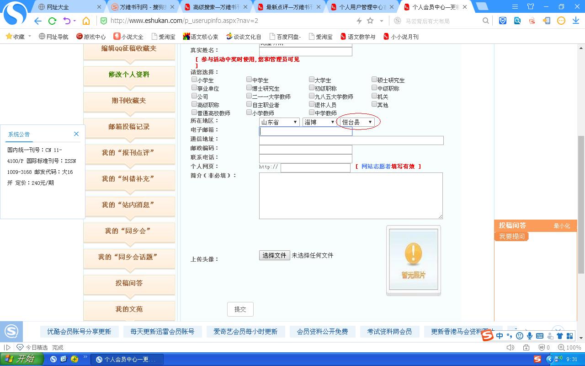This screenshot has width=585, height=366.
Task: Open the 山东省 province dropdown
Action: pyautogui.click(x=279, y=122)
